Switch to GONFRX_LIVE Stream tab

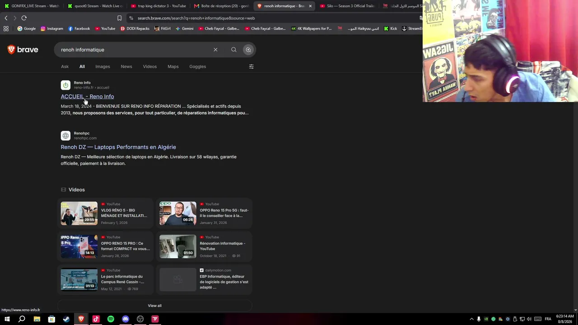click(32, 6)
